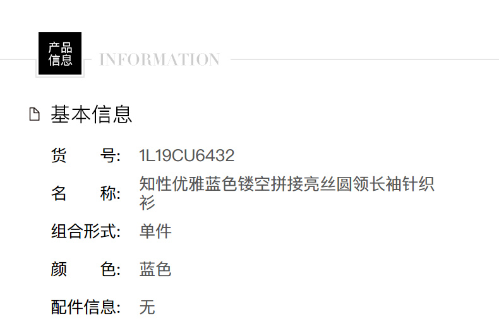Click the 颜色 label

tap(86, 269)
